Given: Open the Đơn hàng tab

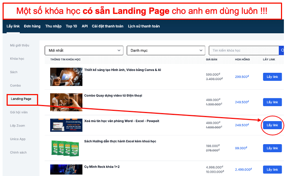Looking at the screenshot, I should coord(32,26).
